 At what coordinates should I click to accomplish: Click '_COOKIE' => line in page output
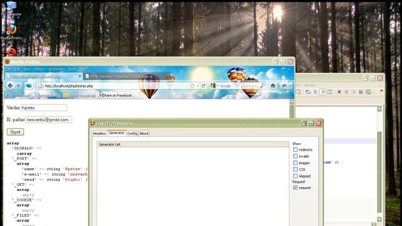click(x=26, y=200)
